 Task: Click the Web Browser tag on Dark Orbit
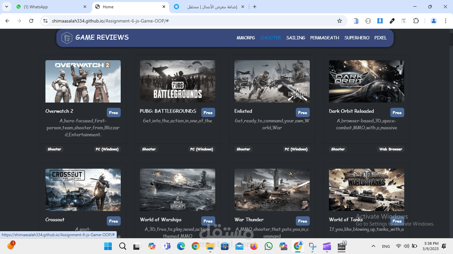391,149
